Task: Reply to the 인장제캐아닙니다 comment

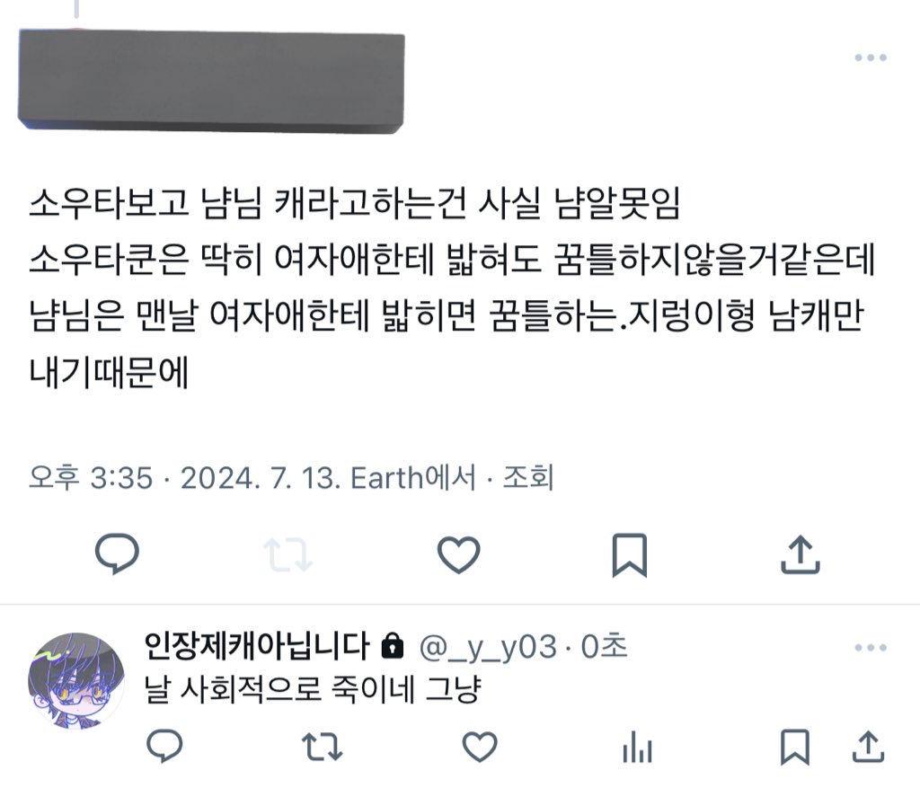Action: point(164,746)
